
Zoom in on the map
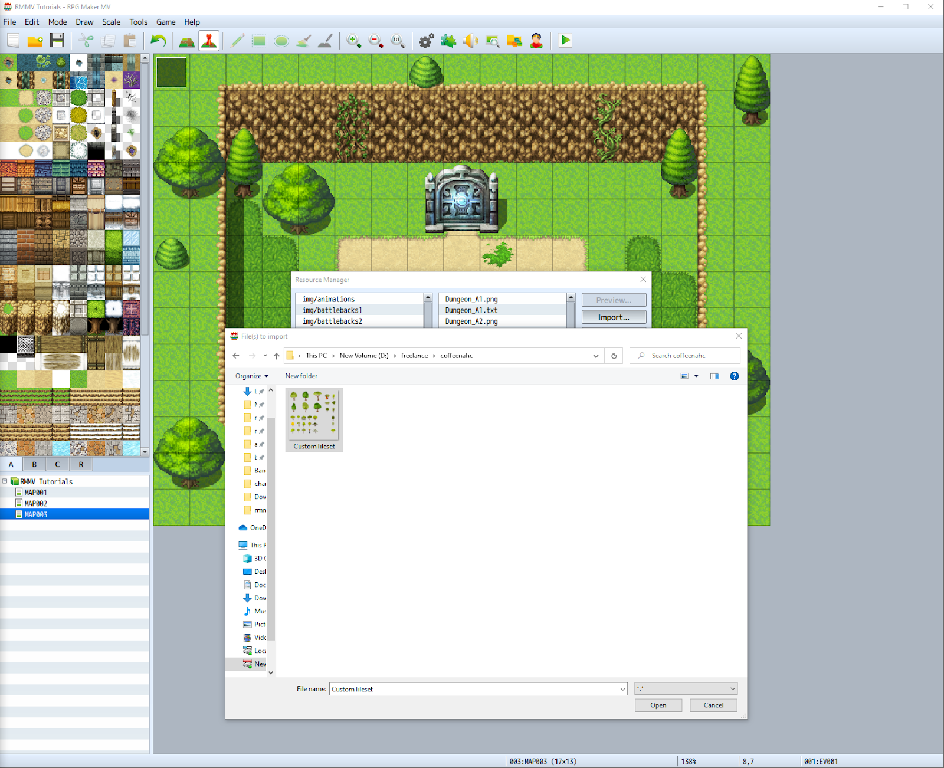[354, 41]
